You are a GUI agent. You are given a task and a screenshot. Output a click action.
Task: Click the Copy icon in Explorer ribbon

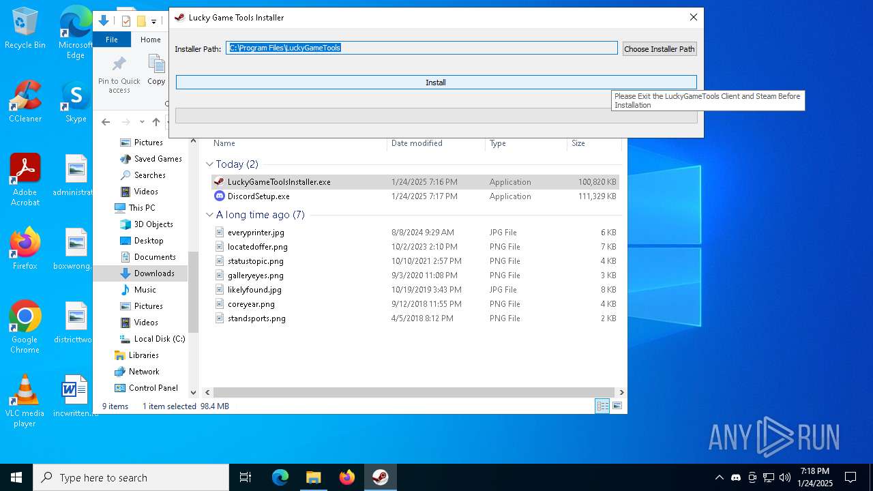pos(157,70)
